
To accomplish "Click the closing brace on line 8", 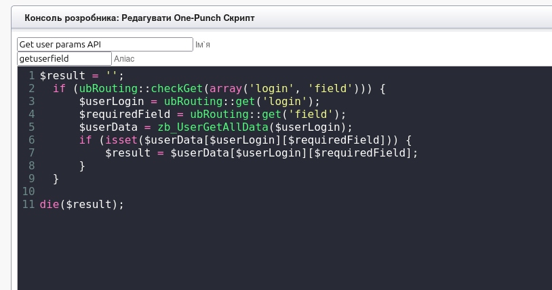I will pyautogui.click(x=82, y=165).
